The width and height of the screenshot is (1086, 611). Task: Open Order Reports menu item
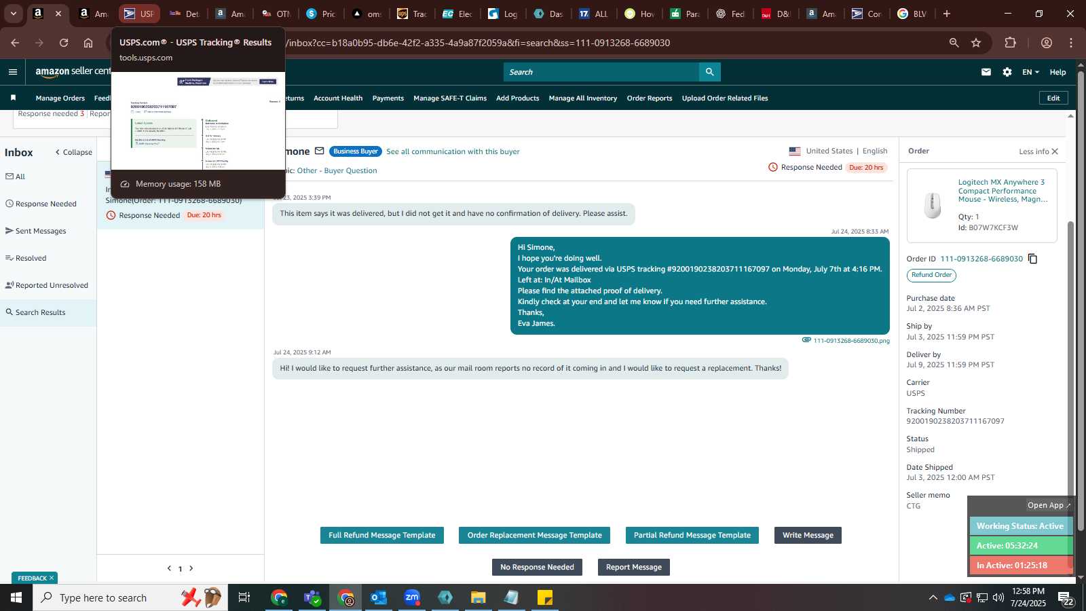650,98
